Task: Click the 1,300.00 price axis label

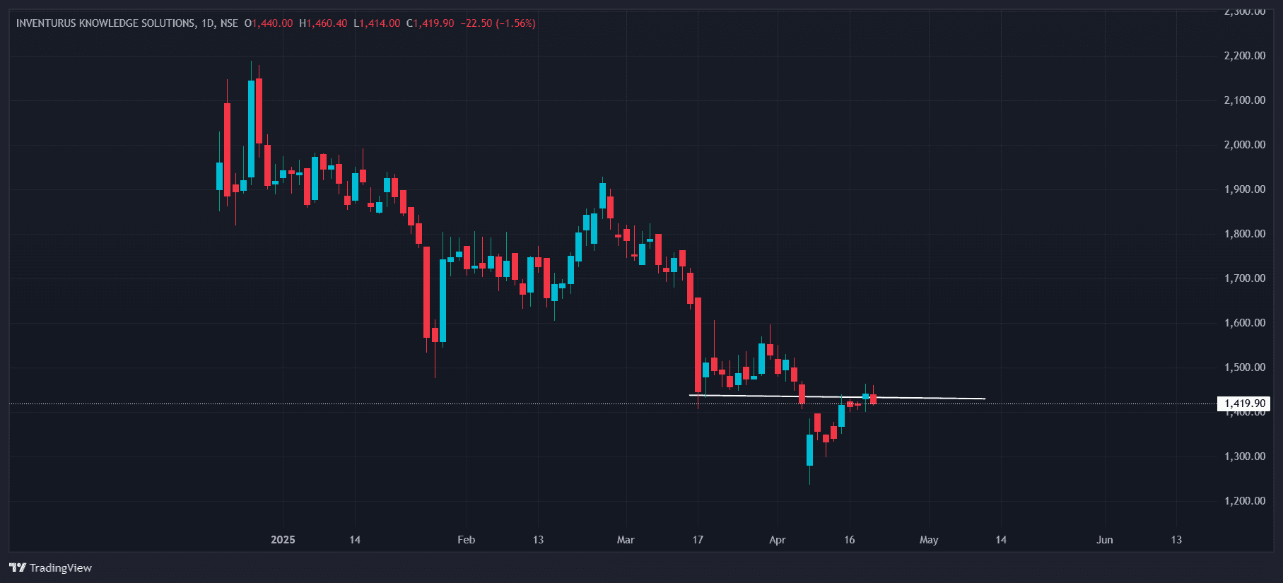Action: 1245,457
